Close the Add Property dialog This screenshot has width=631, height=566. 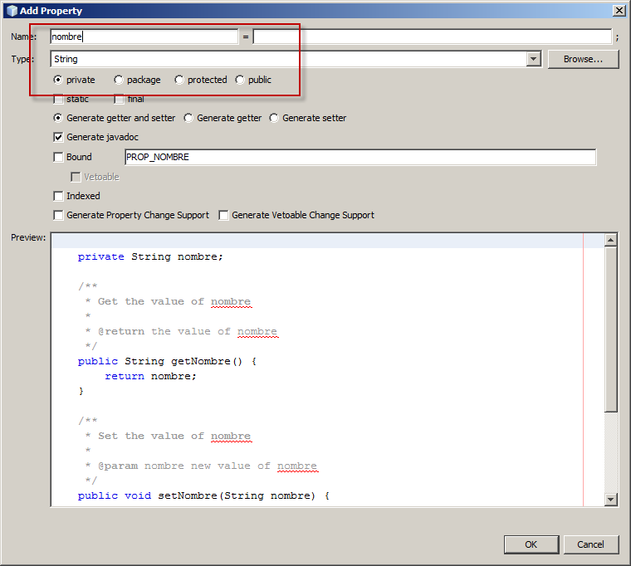point(619,11)
